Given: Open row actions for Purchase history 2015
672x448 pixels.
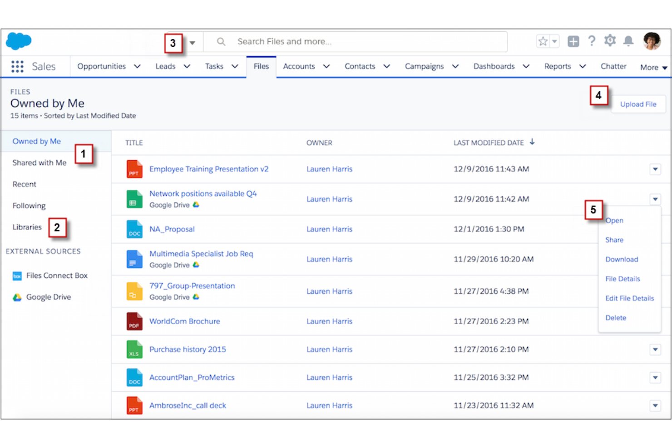Looking at the screenshot, I should (655, 350).
